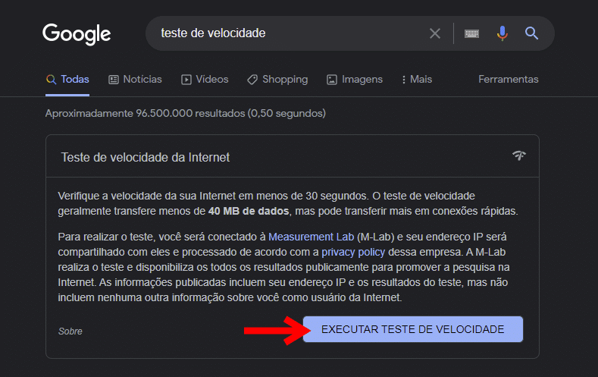Focus the 'teste de velocidade' search field
Screen dimensions: 598x377
pyautogui.click(x=288, y=33)
